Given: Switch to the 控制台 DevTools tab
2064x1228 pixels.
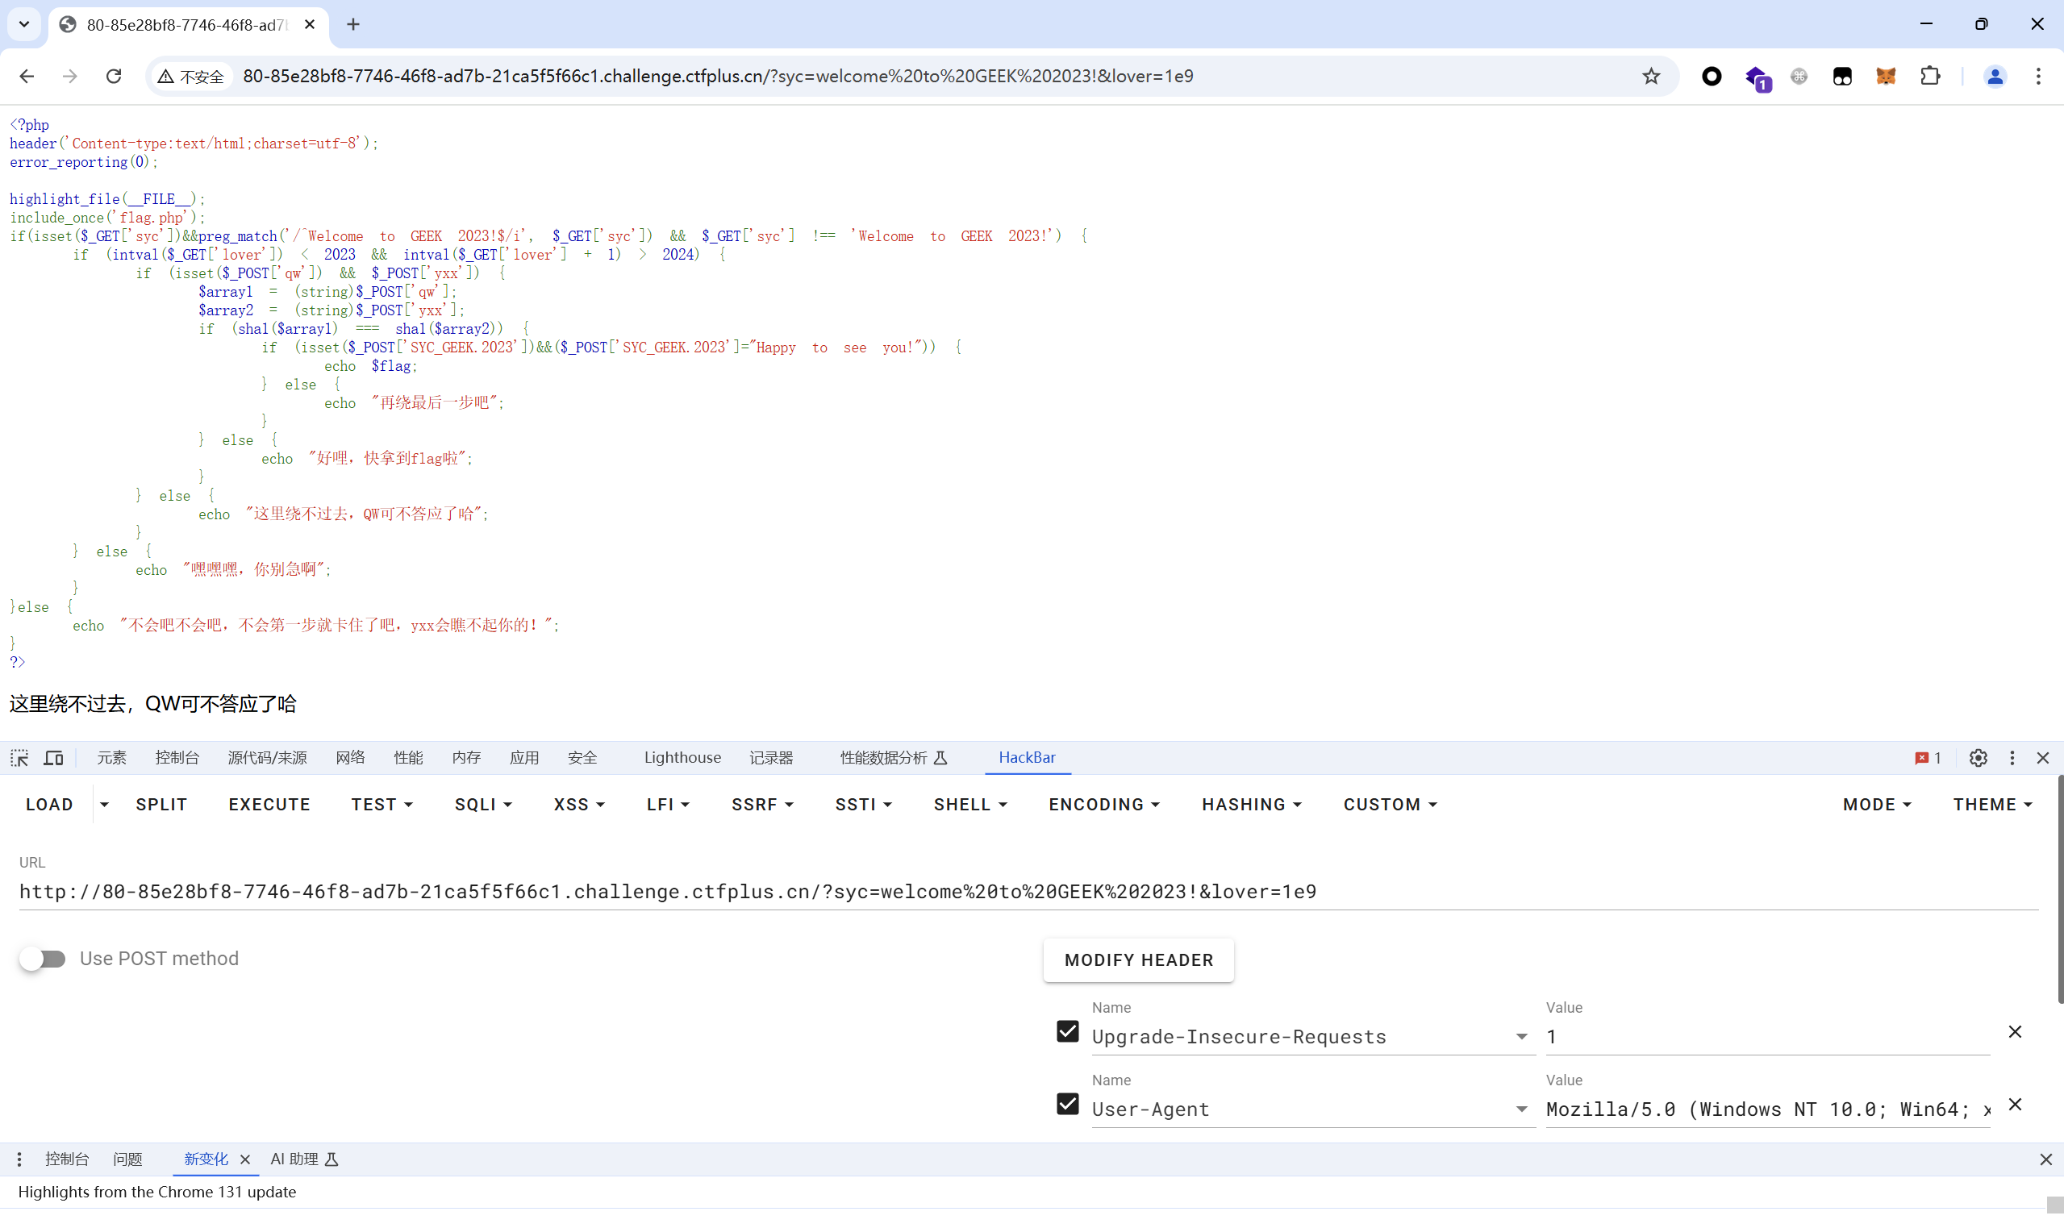Looking at the screenshot, I should click(177, 758).
